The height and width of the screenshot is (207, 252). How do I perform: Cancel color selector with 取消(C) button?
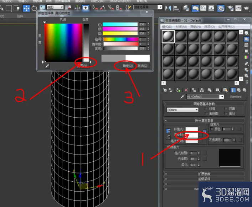coord(143,66)
